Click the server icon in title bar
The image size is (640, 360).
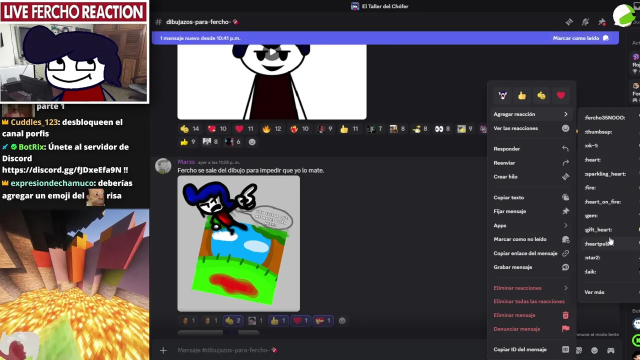[x=355, y=6]
